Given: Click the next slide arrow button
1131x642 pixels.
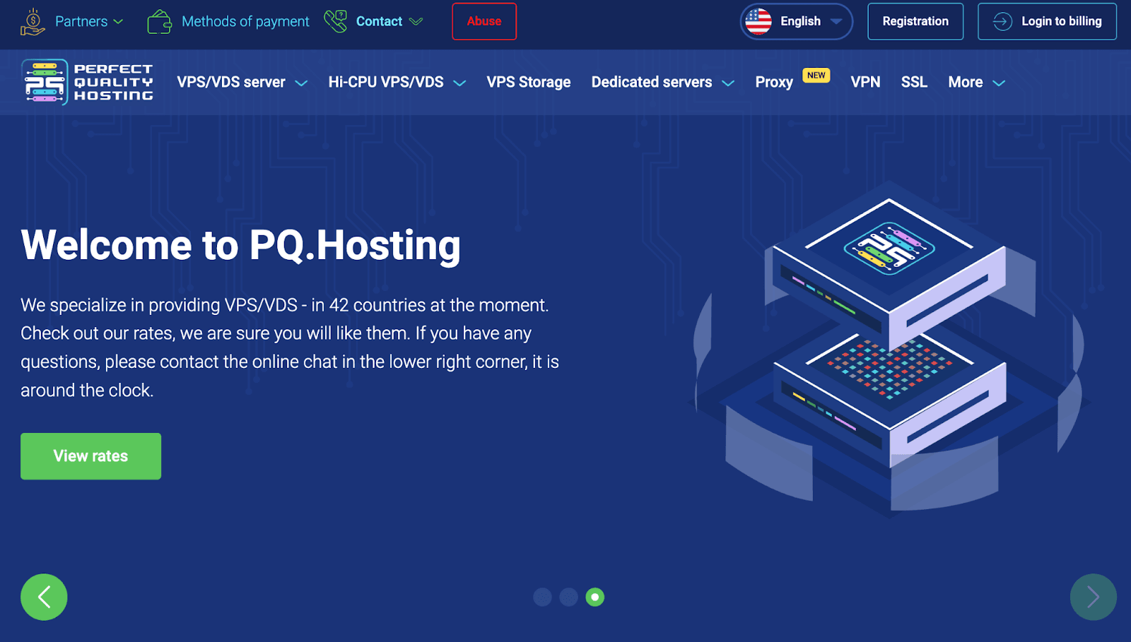Looking at the screenshot, I should pos(1093,597).
